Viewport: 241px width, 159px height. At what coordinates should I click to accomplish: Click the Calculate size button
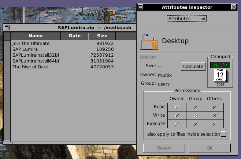[193, 67]
